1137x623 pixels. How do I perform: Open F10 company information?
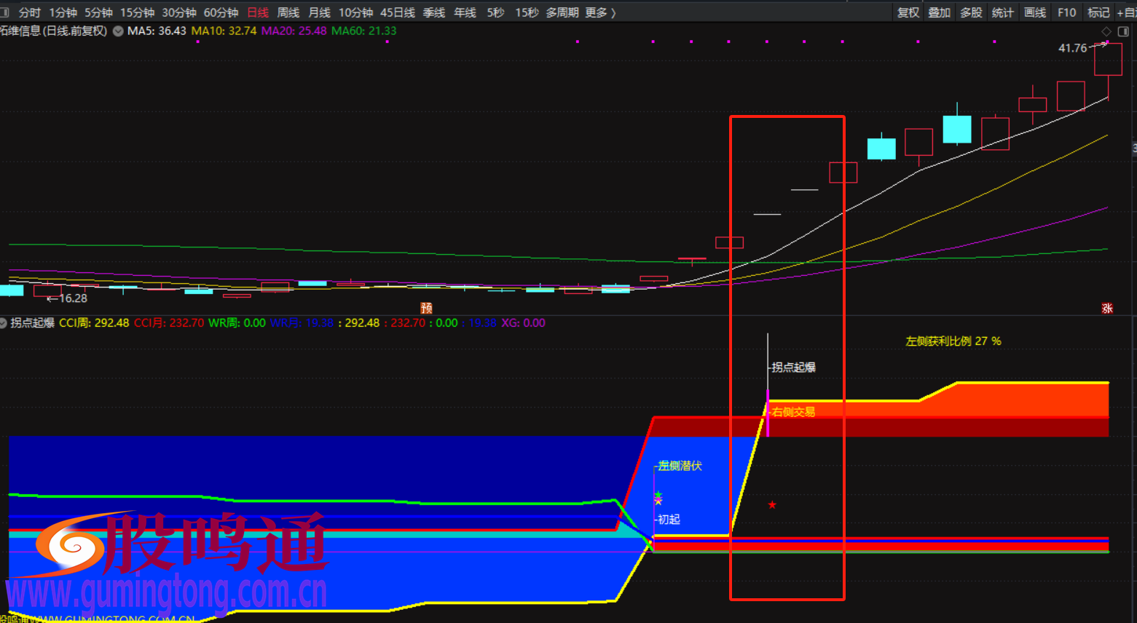(x=1066, y=12)
